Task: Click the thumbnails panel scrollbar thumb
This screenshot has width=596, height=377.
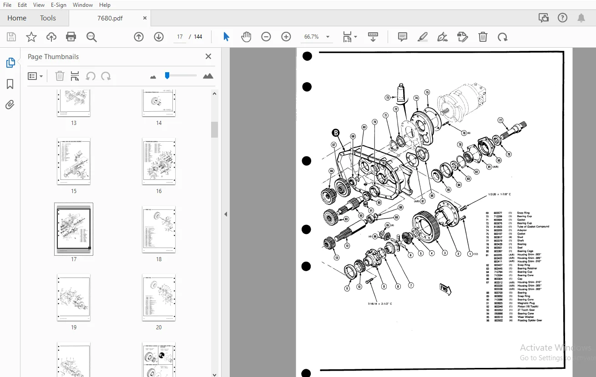Action: [214, 129]
